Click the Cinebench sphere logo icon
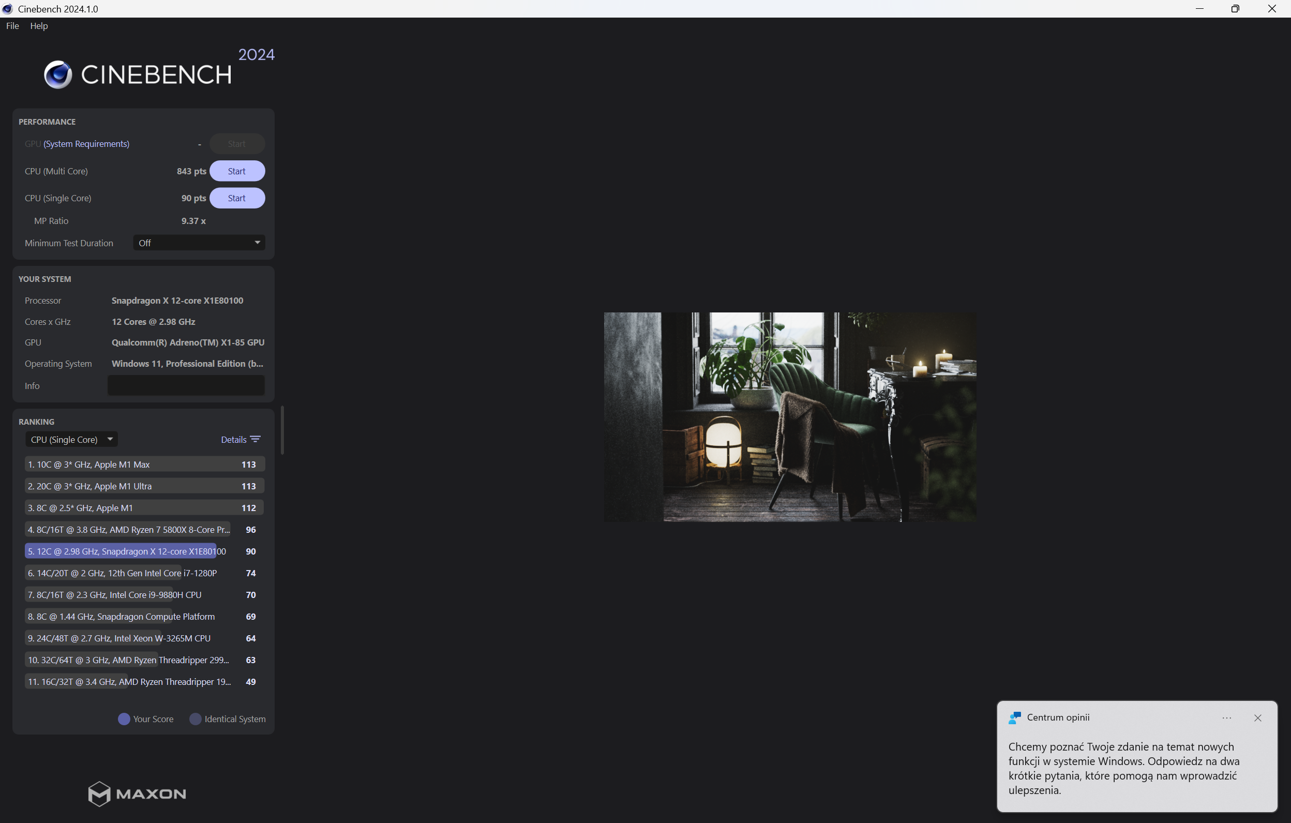The height and width of the screenshot is (823, 1291). (58, 74)
